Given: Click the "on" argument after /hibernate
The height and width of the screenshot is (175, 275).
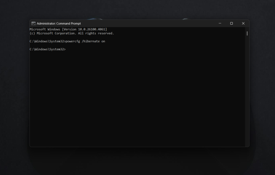Looking at the screenshot, I should (x=103, y=41).
